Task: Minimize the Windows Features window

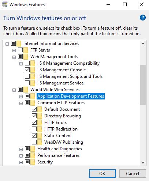Action: tap(108, 5)
